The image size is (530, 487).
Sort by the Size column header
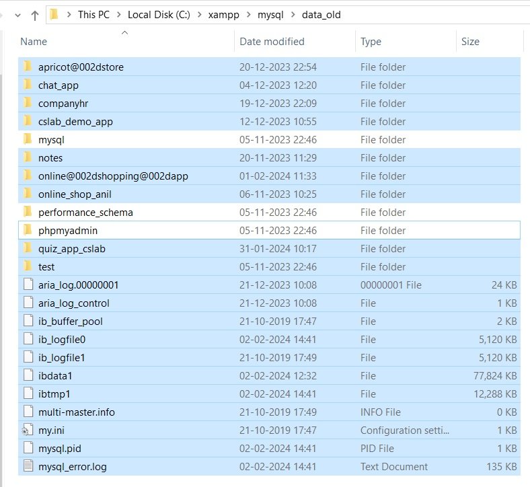(470, 42)
